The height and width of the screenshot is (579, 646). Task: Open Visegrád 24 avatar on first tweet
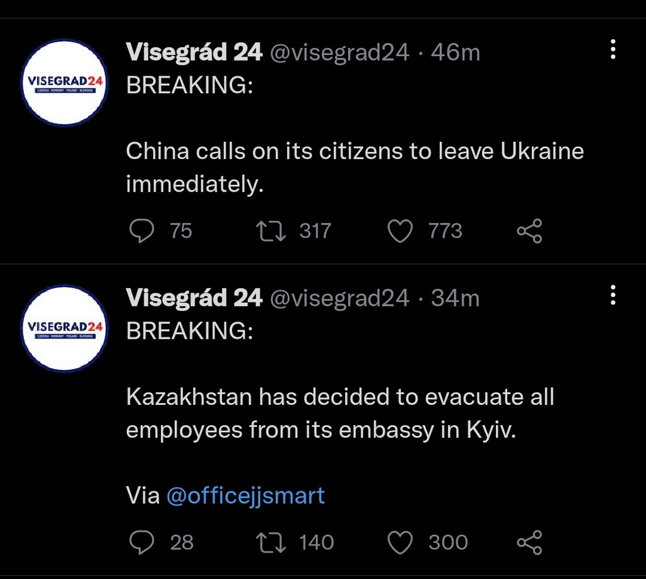click(x=64, y=83)
